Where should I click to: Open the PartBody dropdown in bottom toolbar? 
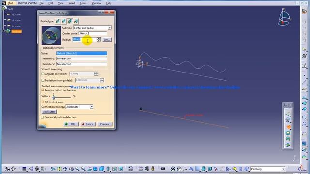click(283, 169)
